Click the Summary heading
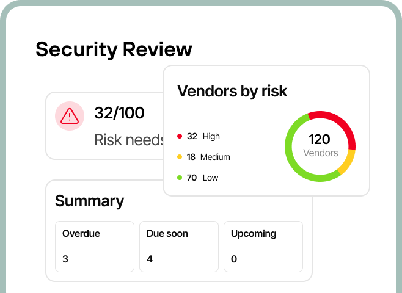 [89, 201]
